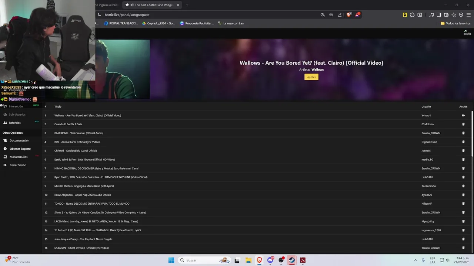Expand the system tray hidden icons chevron

point(415,260)
